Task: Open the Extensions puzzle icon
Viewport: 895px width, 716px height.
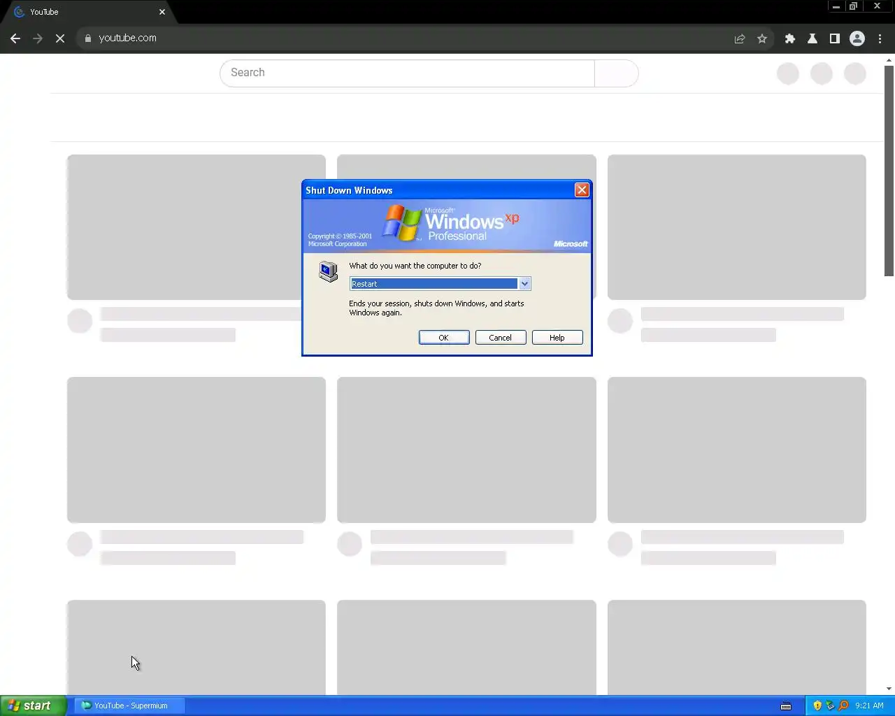Action: pyautogui.click(x=790, y=38)
